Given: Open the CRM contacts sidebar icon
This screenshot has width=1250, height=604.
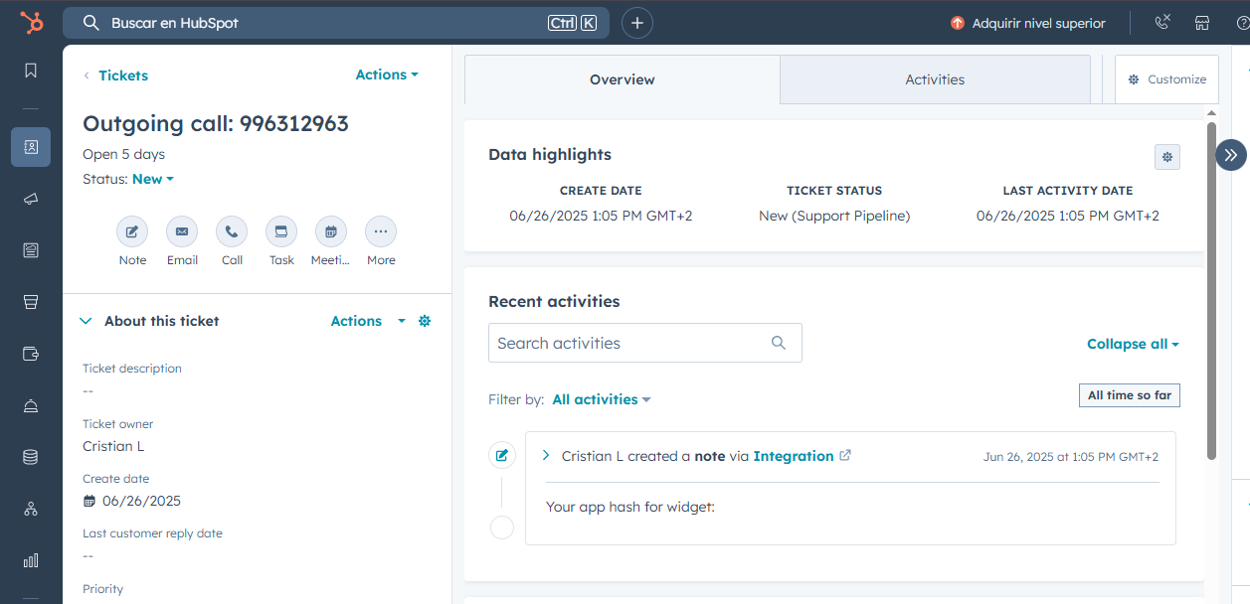Looking at the screenshot, I should click(x=31, y=147).
